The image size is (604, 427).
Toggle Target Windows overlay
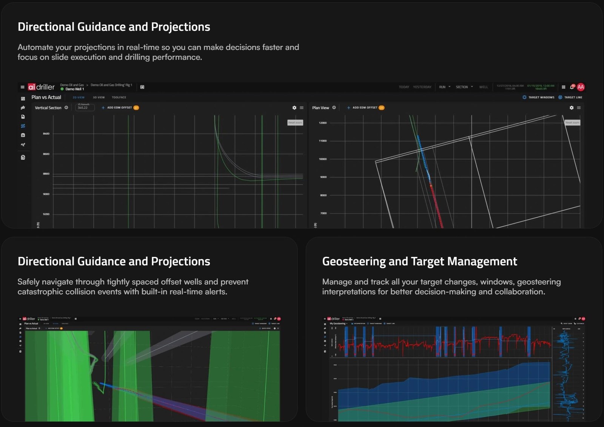tap(538, 97)
